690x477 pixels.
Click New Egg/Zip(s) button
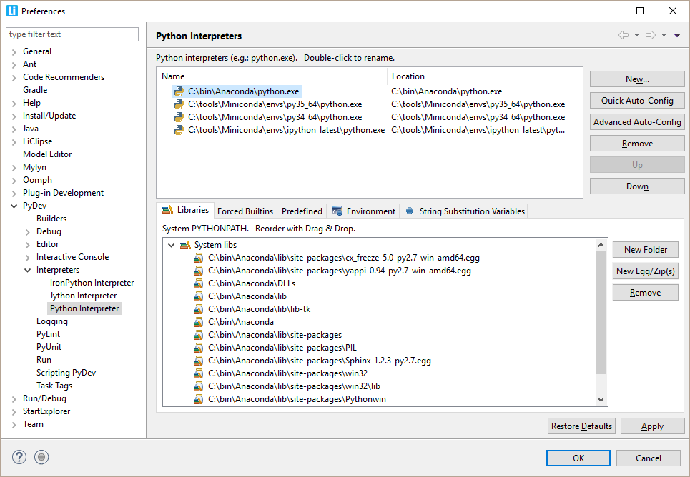click(x=646, y=271)
